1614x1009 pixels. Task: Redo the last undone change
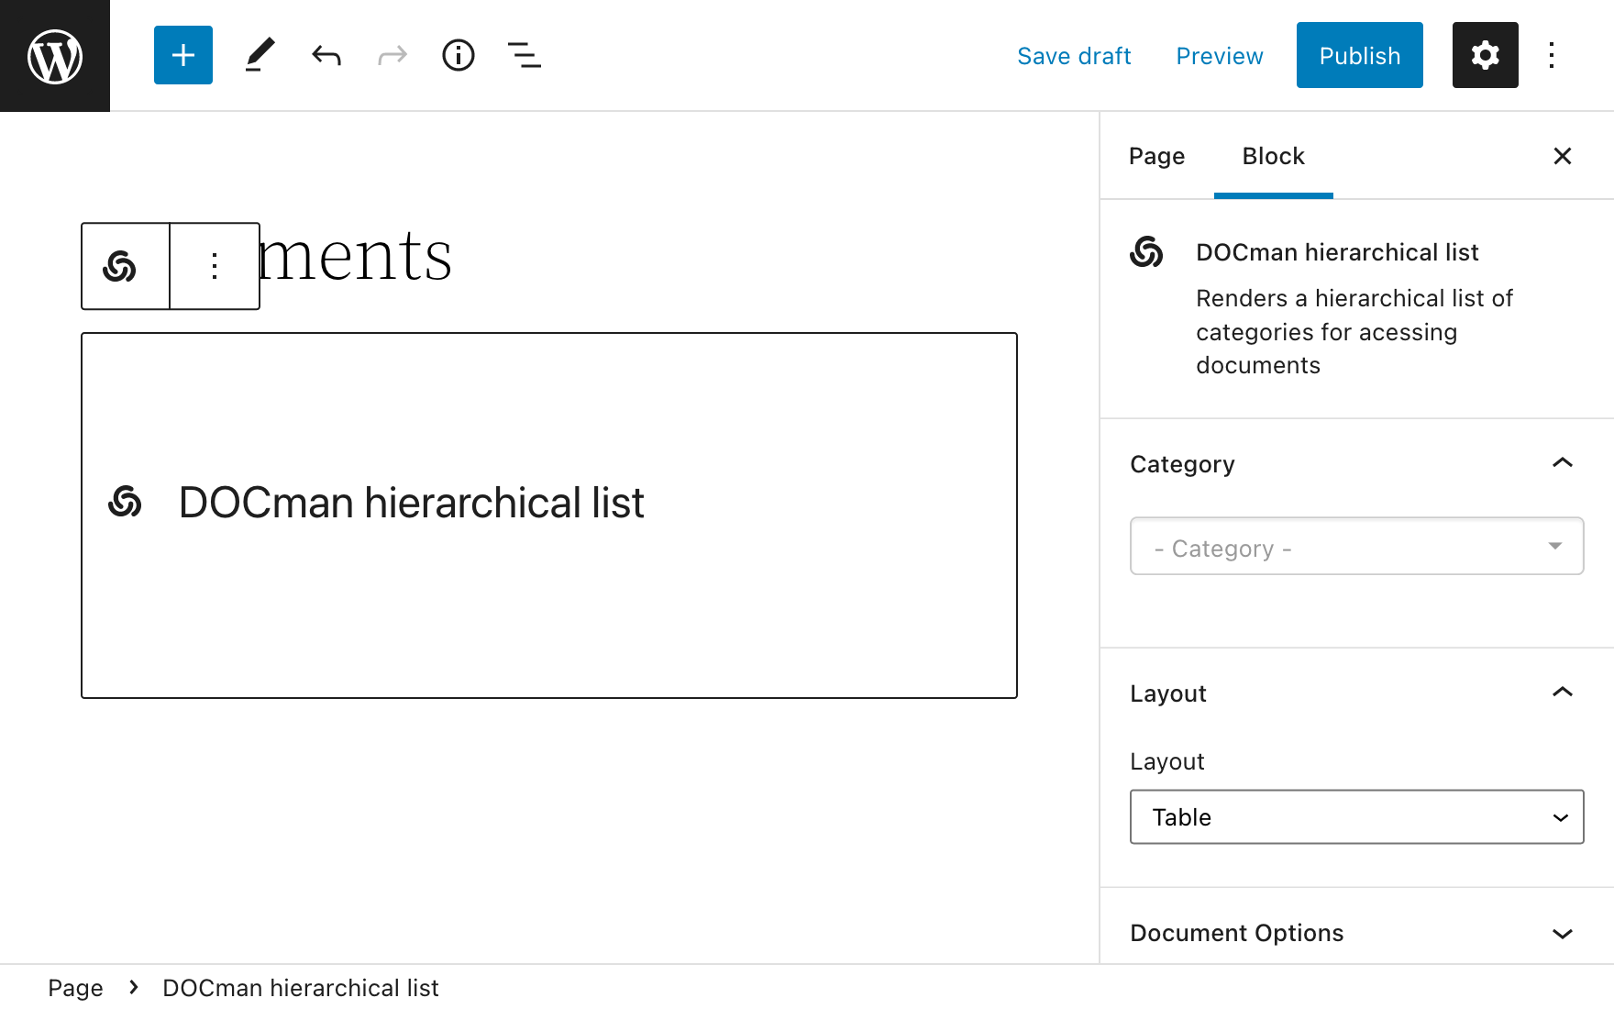pos(392,56)
